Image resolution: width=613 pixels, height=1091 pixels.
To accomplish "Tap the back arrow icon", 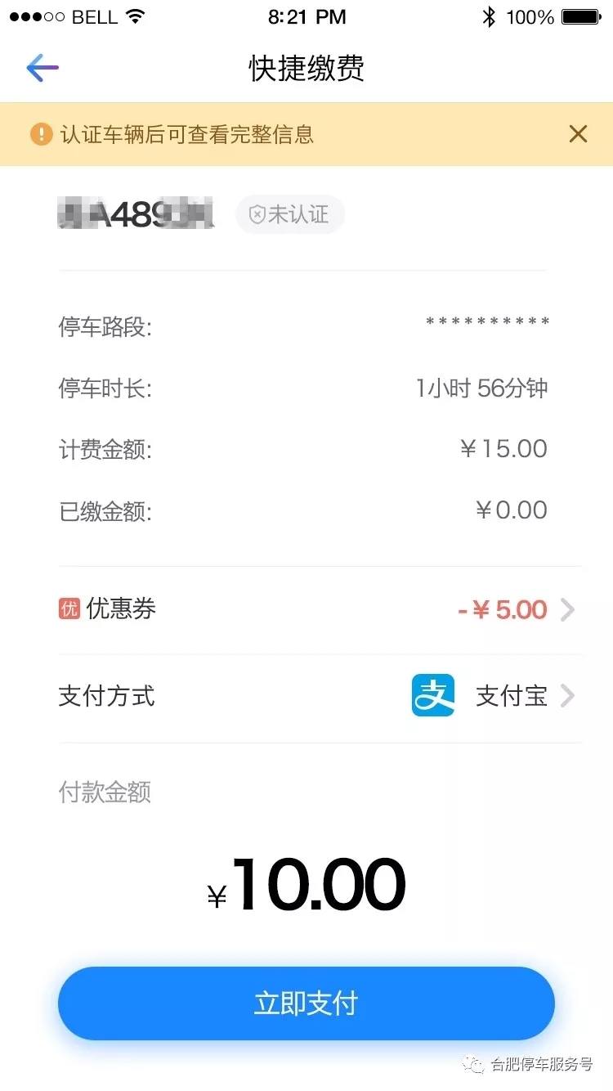I will [x=43, y=68].
